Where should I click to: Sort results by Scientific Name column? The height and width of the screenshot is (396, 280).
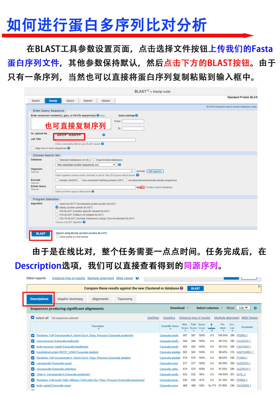tap(170, 329)
